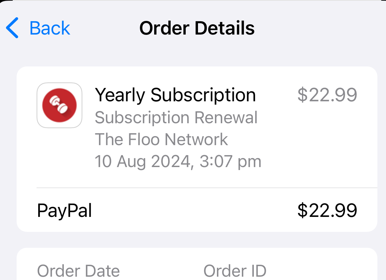Tap the blue back chevron arrow
Screen dimensions: 386x280
click(x=12, y=28)
